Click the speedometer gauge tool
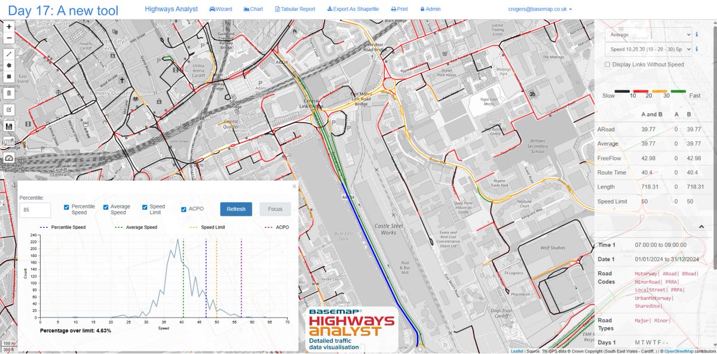Viewport: 717px width, 354px height. [9, 158]
